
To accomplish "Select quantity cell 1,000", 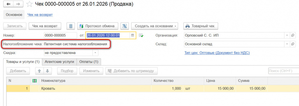I will click(x=167, y=88).
